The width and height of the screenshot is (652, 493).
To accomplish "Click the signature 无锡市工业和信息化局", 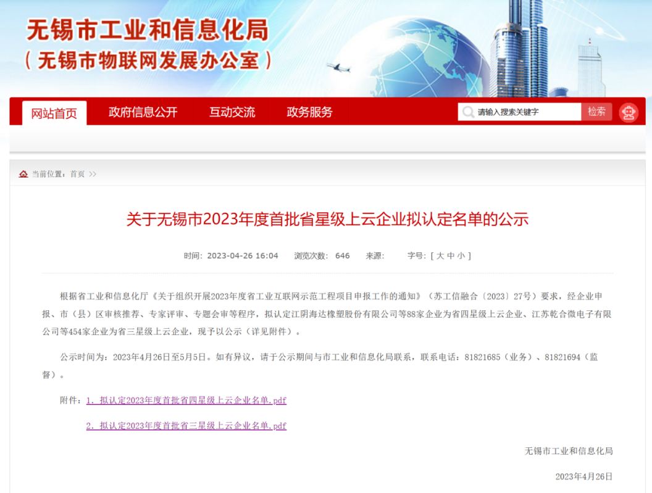I will [569, 451].
